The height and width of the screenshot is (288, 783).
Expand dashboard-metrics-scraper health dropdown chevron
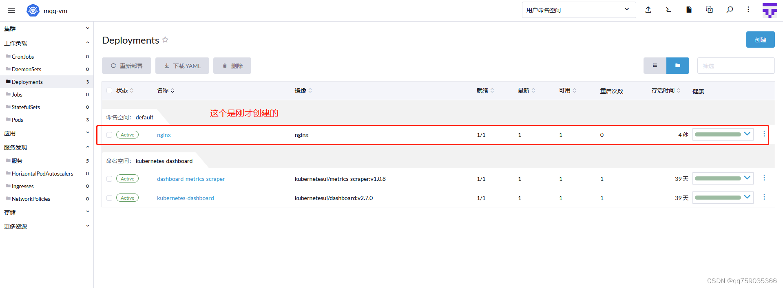coord(747,178)
